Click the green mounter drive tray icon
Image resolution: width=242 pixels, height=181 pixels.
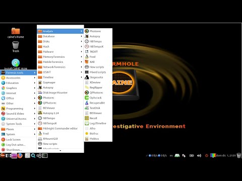pyautogui.click(x=177, y=156)
